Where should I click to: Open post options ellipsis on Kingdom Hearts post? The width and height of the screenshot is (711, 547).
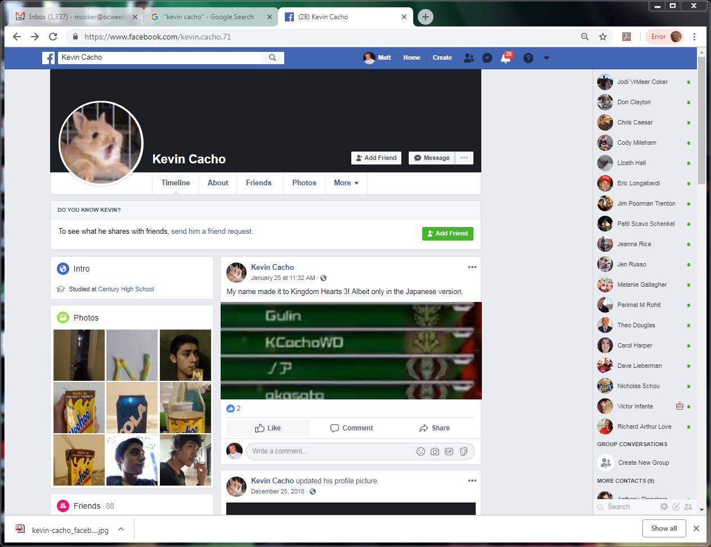point(472,267)
